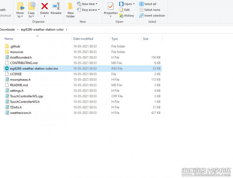Click the History button in ribbon

127,16
